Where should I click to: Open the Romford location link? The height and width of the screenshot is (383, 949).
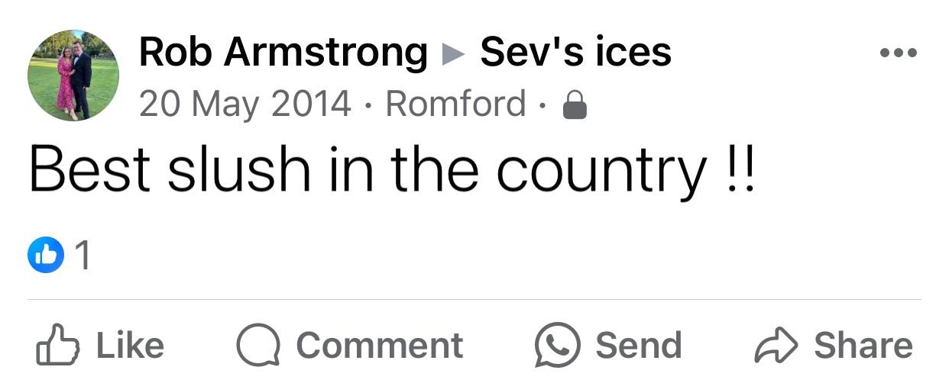point(455,104)
